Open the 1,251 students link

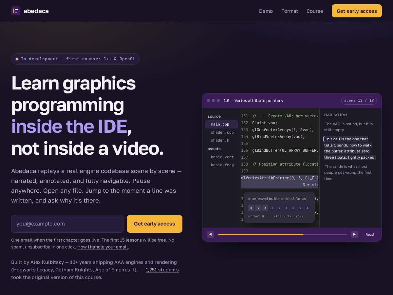(162, 270)
